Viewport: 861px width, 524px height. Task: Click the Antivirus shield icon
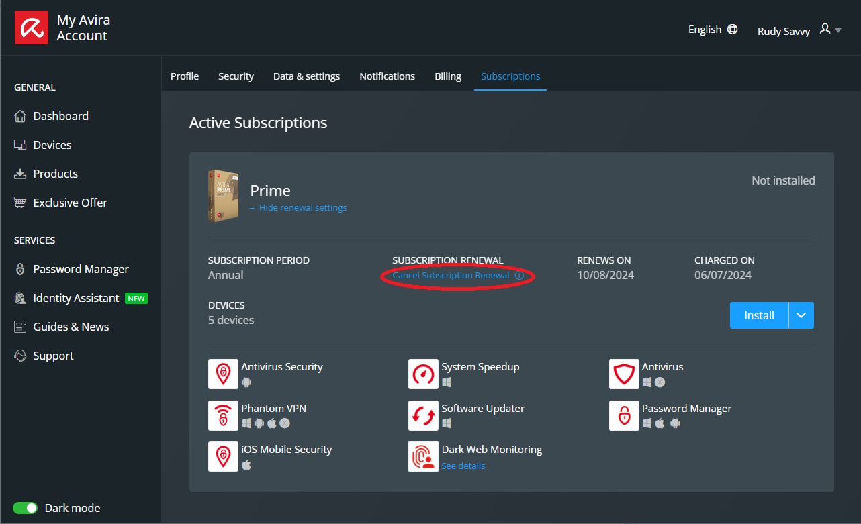click(624, 374)
